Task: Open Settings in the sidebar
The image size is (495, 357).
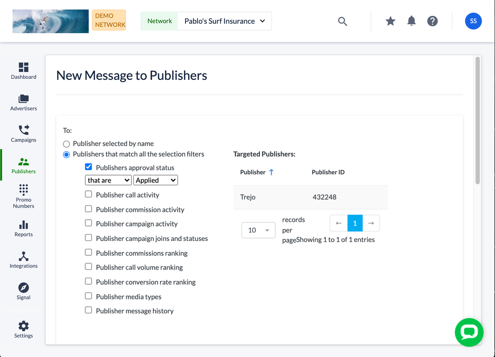Action: (23, 329)
